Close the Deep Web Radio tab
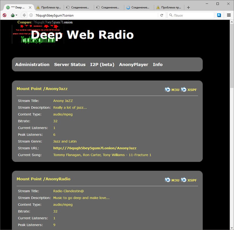 30,8
